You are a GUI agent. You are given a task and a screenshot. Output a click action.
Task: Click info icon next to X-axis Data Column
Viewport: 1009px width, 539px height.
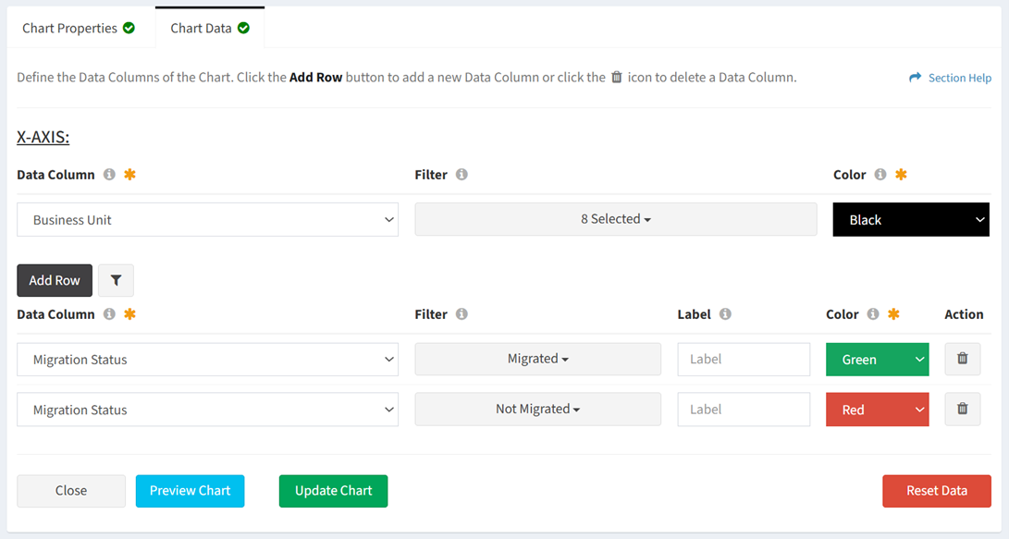click(x=109, y=175)
